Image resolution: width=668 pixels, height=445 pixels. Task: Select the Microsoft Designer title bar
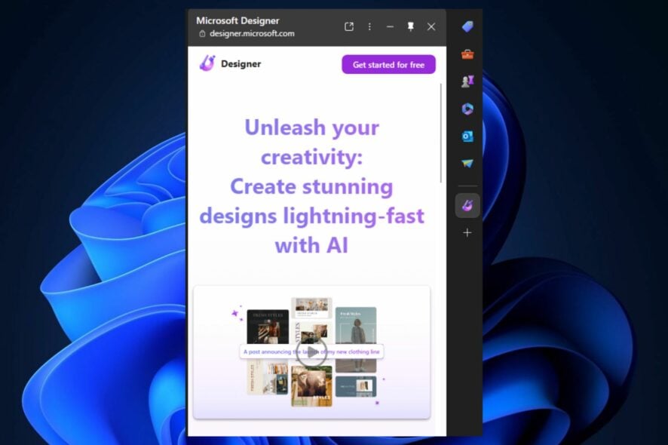click(x=237, y=20)
